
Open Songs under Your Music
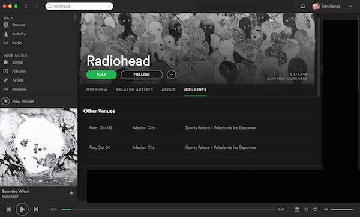(13, 63)
